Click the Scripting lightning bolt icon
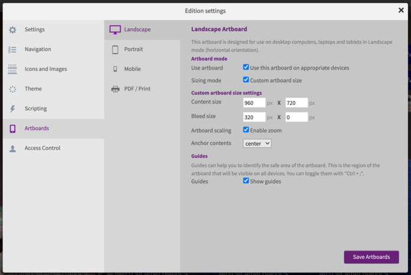Image resolution: width=411 pixels, height=275 pixels. point(13,108)
